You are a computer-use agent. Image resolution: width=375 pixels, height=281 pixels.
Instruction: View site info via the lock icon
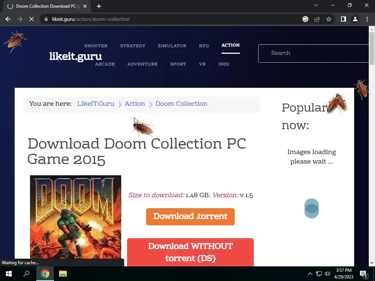(46, 19)
